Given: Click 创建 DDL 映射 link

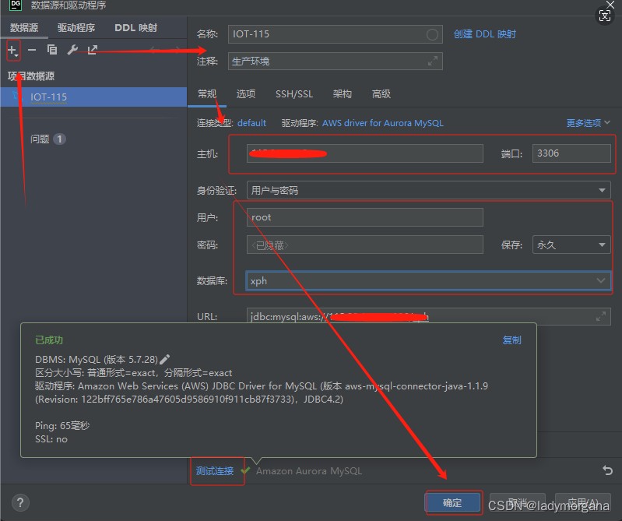Looking at the screenshot, I should [485, 34].
